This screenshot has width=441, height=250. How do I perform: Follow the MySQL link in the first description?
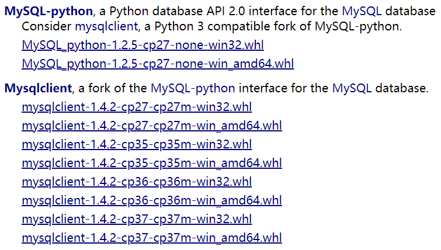pos(362,11)
